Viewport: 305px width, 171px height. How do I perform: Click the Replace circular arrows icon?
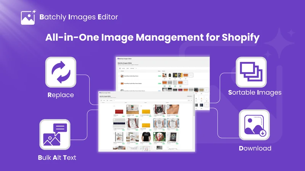pyautogui.click(x=61, y=72)
